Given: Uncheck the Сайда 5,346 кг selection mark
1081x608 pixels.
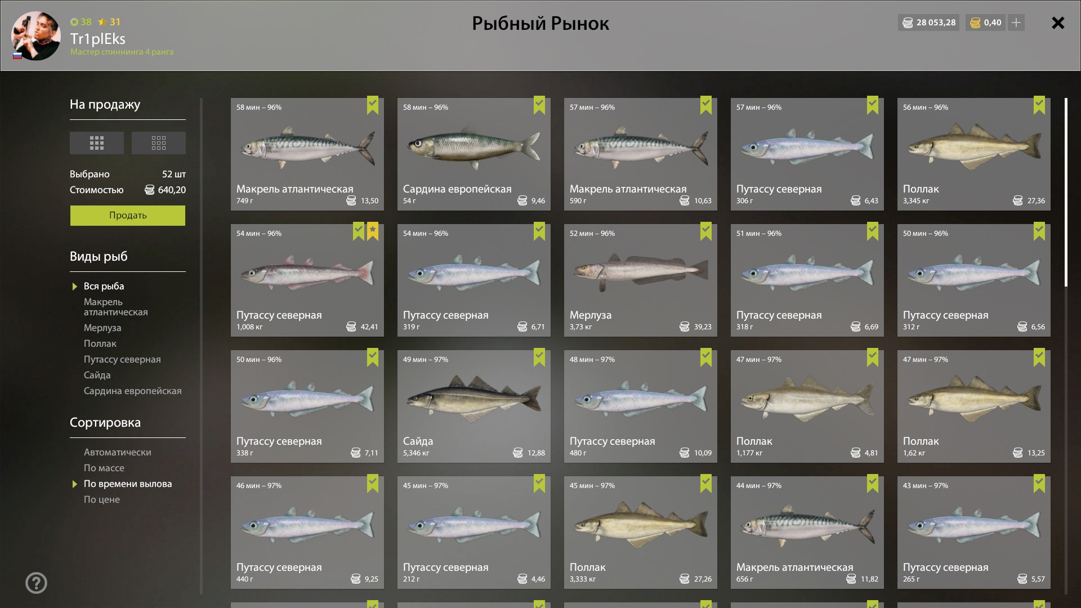Looking at the screenshot, I should 539,357.
